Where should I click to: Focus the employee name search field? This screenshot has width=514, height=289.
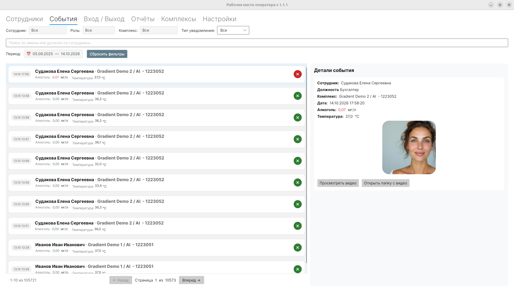coord(257,43)
